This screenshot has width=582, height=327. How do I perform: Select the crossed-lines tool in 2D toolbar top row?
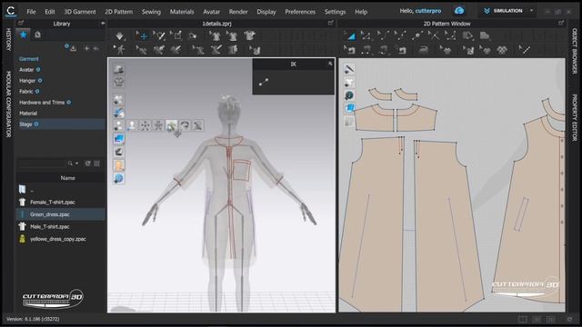pyautogui.click(x=433, y=36)
